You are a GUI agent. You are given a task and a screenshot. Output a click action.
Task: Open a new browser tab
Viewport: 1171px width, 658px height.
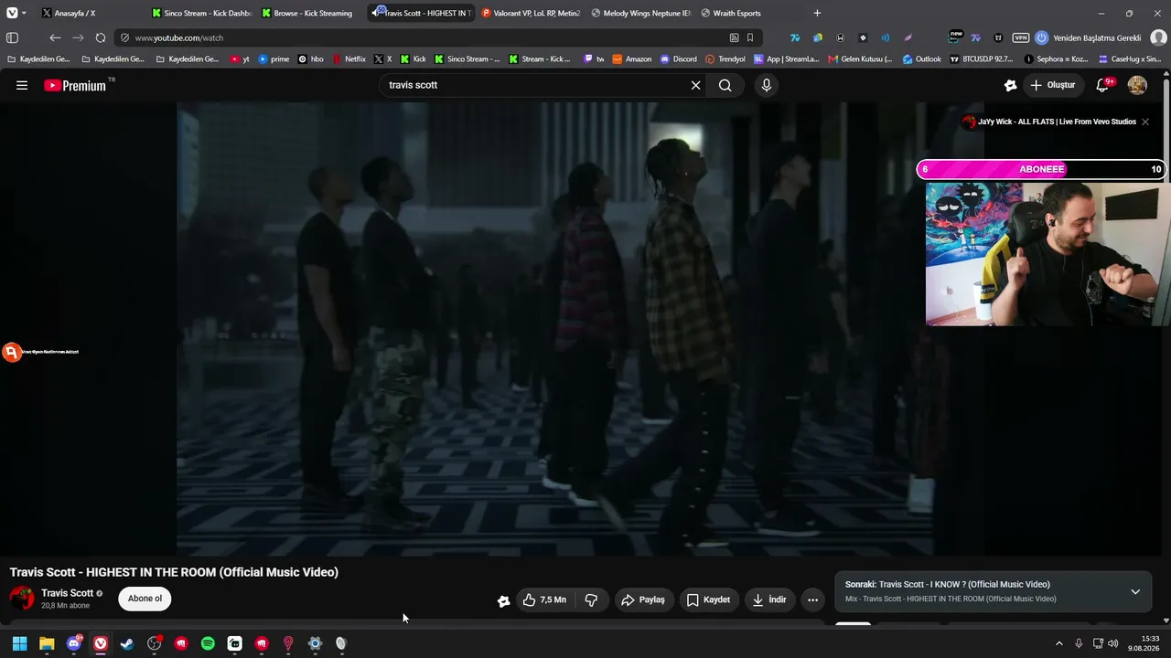pyautogui.click(x=817, y=13)
